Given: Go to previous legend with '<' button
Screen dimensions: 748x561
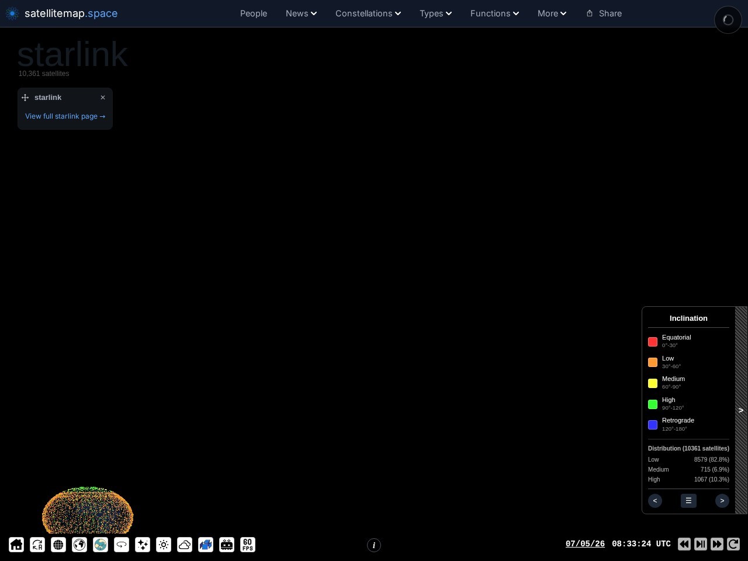Looking at the screenshot, I should 655,501.
